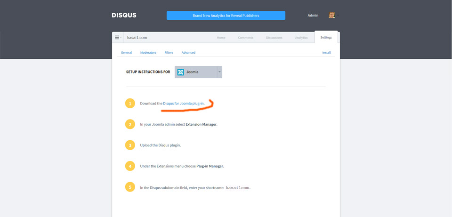Viewport: 452px width, 217px height.
Task: Open the dropdown arrow next to avatar
Action: point(338,15)
